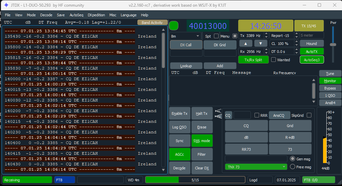The width and height of the screenshot is (342, 186).
Task: Click the Enable Tx button
Action: pos(180,113)
